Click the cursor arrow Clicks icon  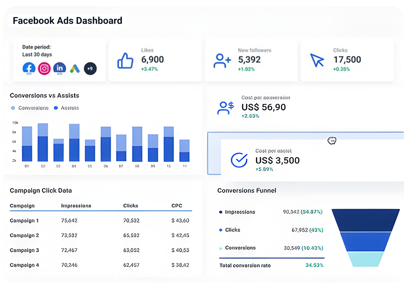[317, 60]
